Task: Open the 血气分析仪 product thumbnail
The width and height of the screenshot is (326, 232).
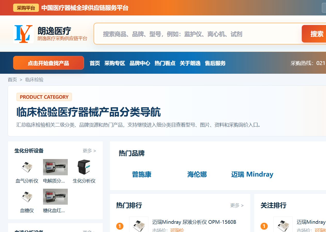Action: point(27,167)
